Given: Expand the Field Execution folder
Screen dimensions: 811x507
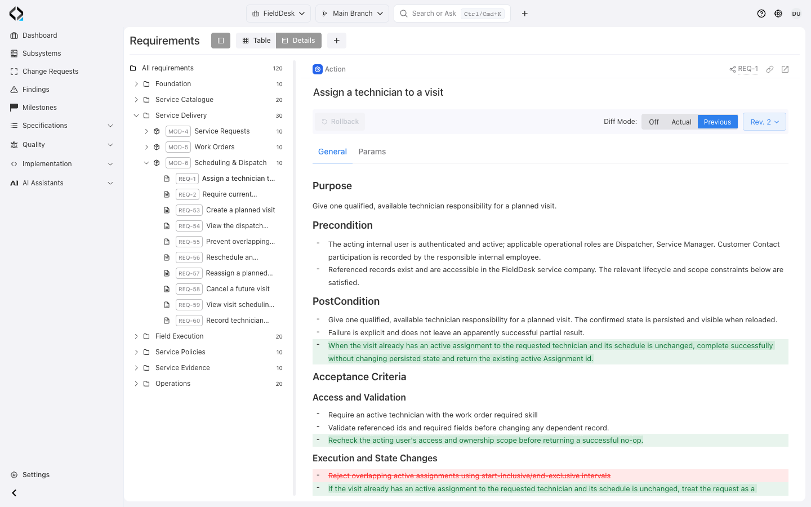Looking at the screenshot, I should click(136, 336).
